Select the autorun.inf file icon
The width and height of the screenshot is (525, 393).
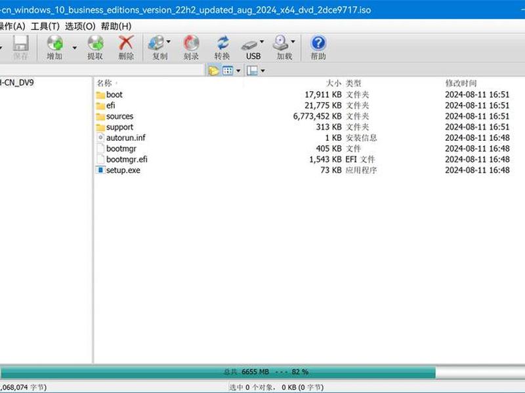point(100,138)
